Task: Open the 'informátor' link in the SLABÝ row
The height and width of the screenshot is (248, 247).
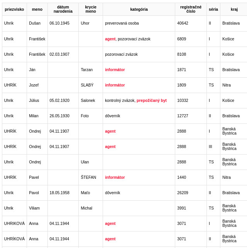Action: tap(115, 85)
